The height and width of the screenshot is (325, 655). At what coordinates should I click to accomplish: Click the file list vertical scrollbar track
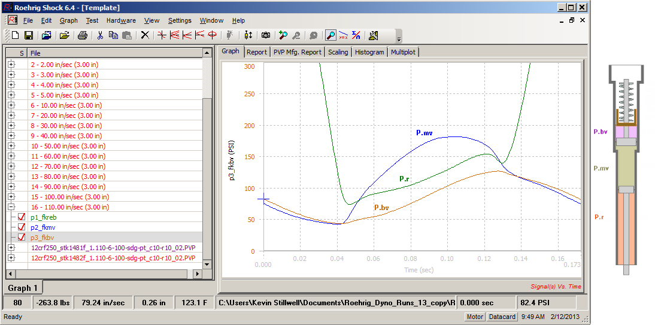pyautogui.click(x=207, y=180)
